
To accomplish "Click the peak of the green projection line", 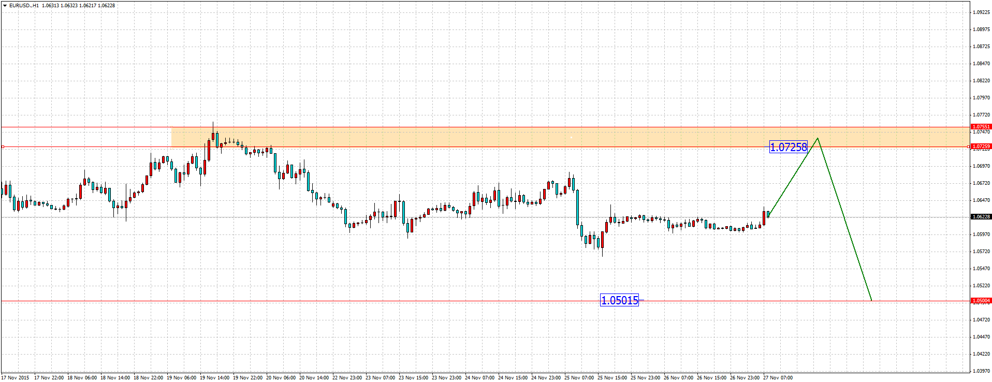I will tap(818, 138).
